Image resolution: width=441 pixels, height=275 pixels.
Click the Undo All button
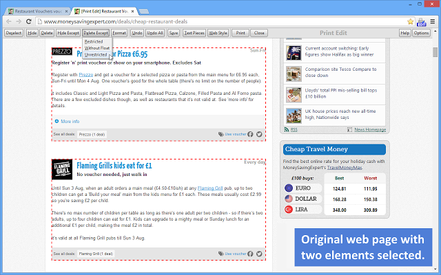coord(155,33)
